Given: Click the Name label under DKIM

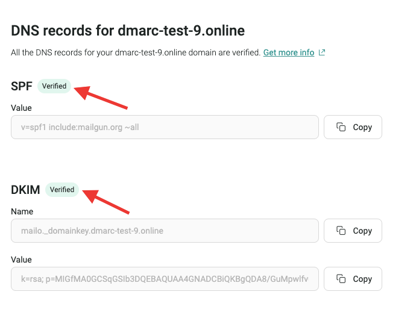Looking at the screenshot, I should tap(22, 211).
